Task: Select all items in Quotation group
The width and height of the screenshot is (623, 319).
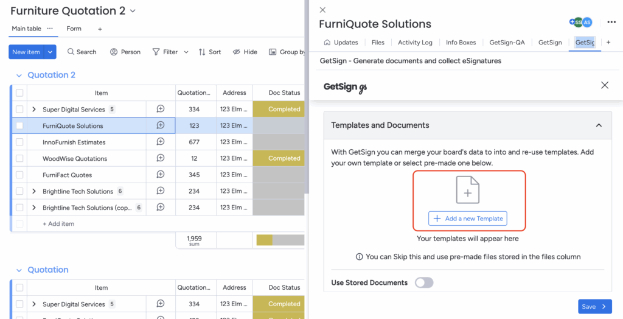Action: [19, 287]
